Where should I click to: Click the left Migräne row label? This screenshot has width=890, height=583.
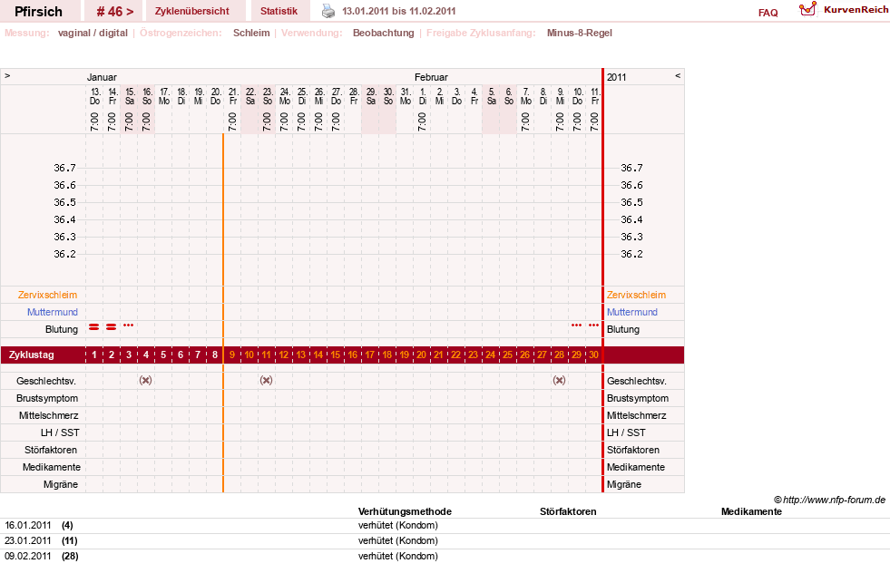(61, 484)
